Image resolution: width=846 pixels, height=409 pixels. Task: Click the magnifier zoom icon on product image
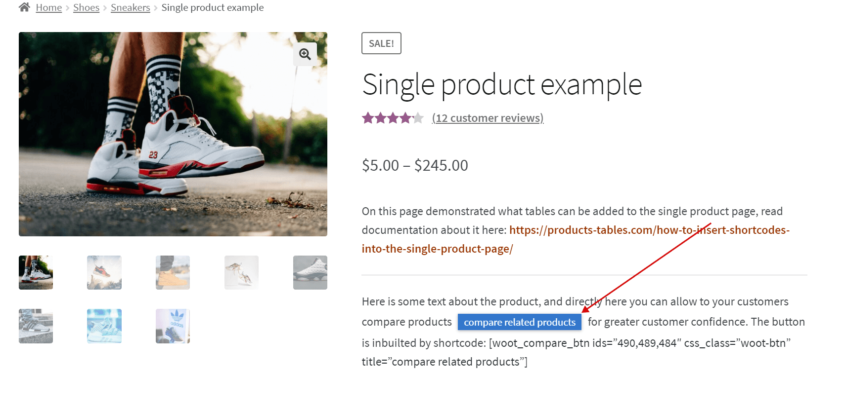305,54
